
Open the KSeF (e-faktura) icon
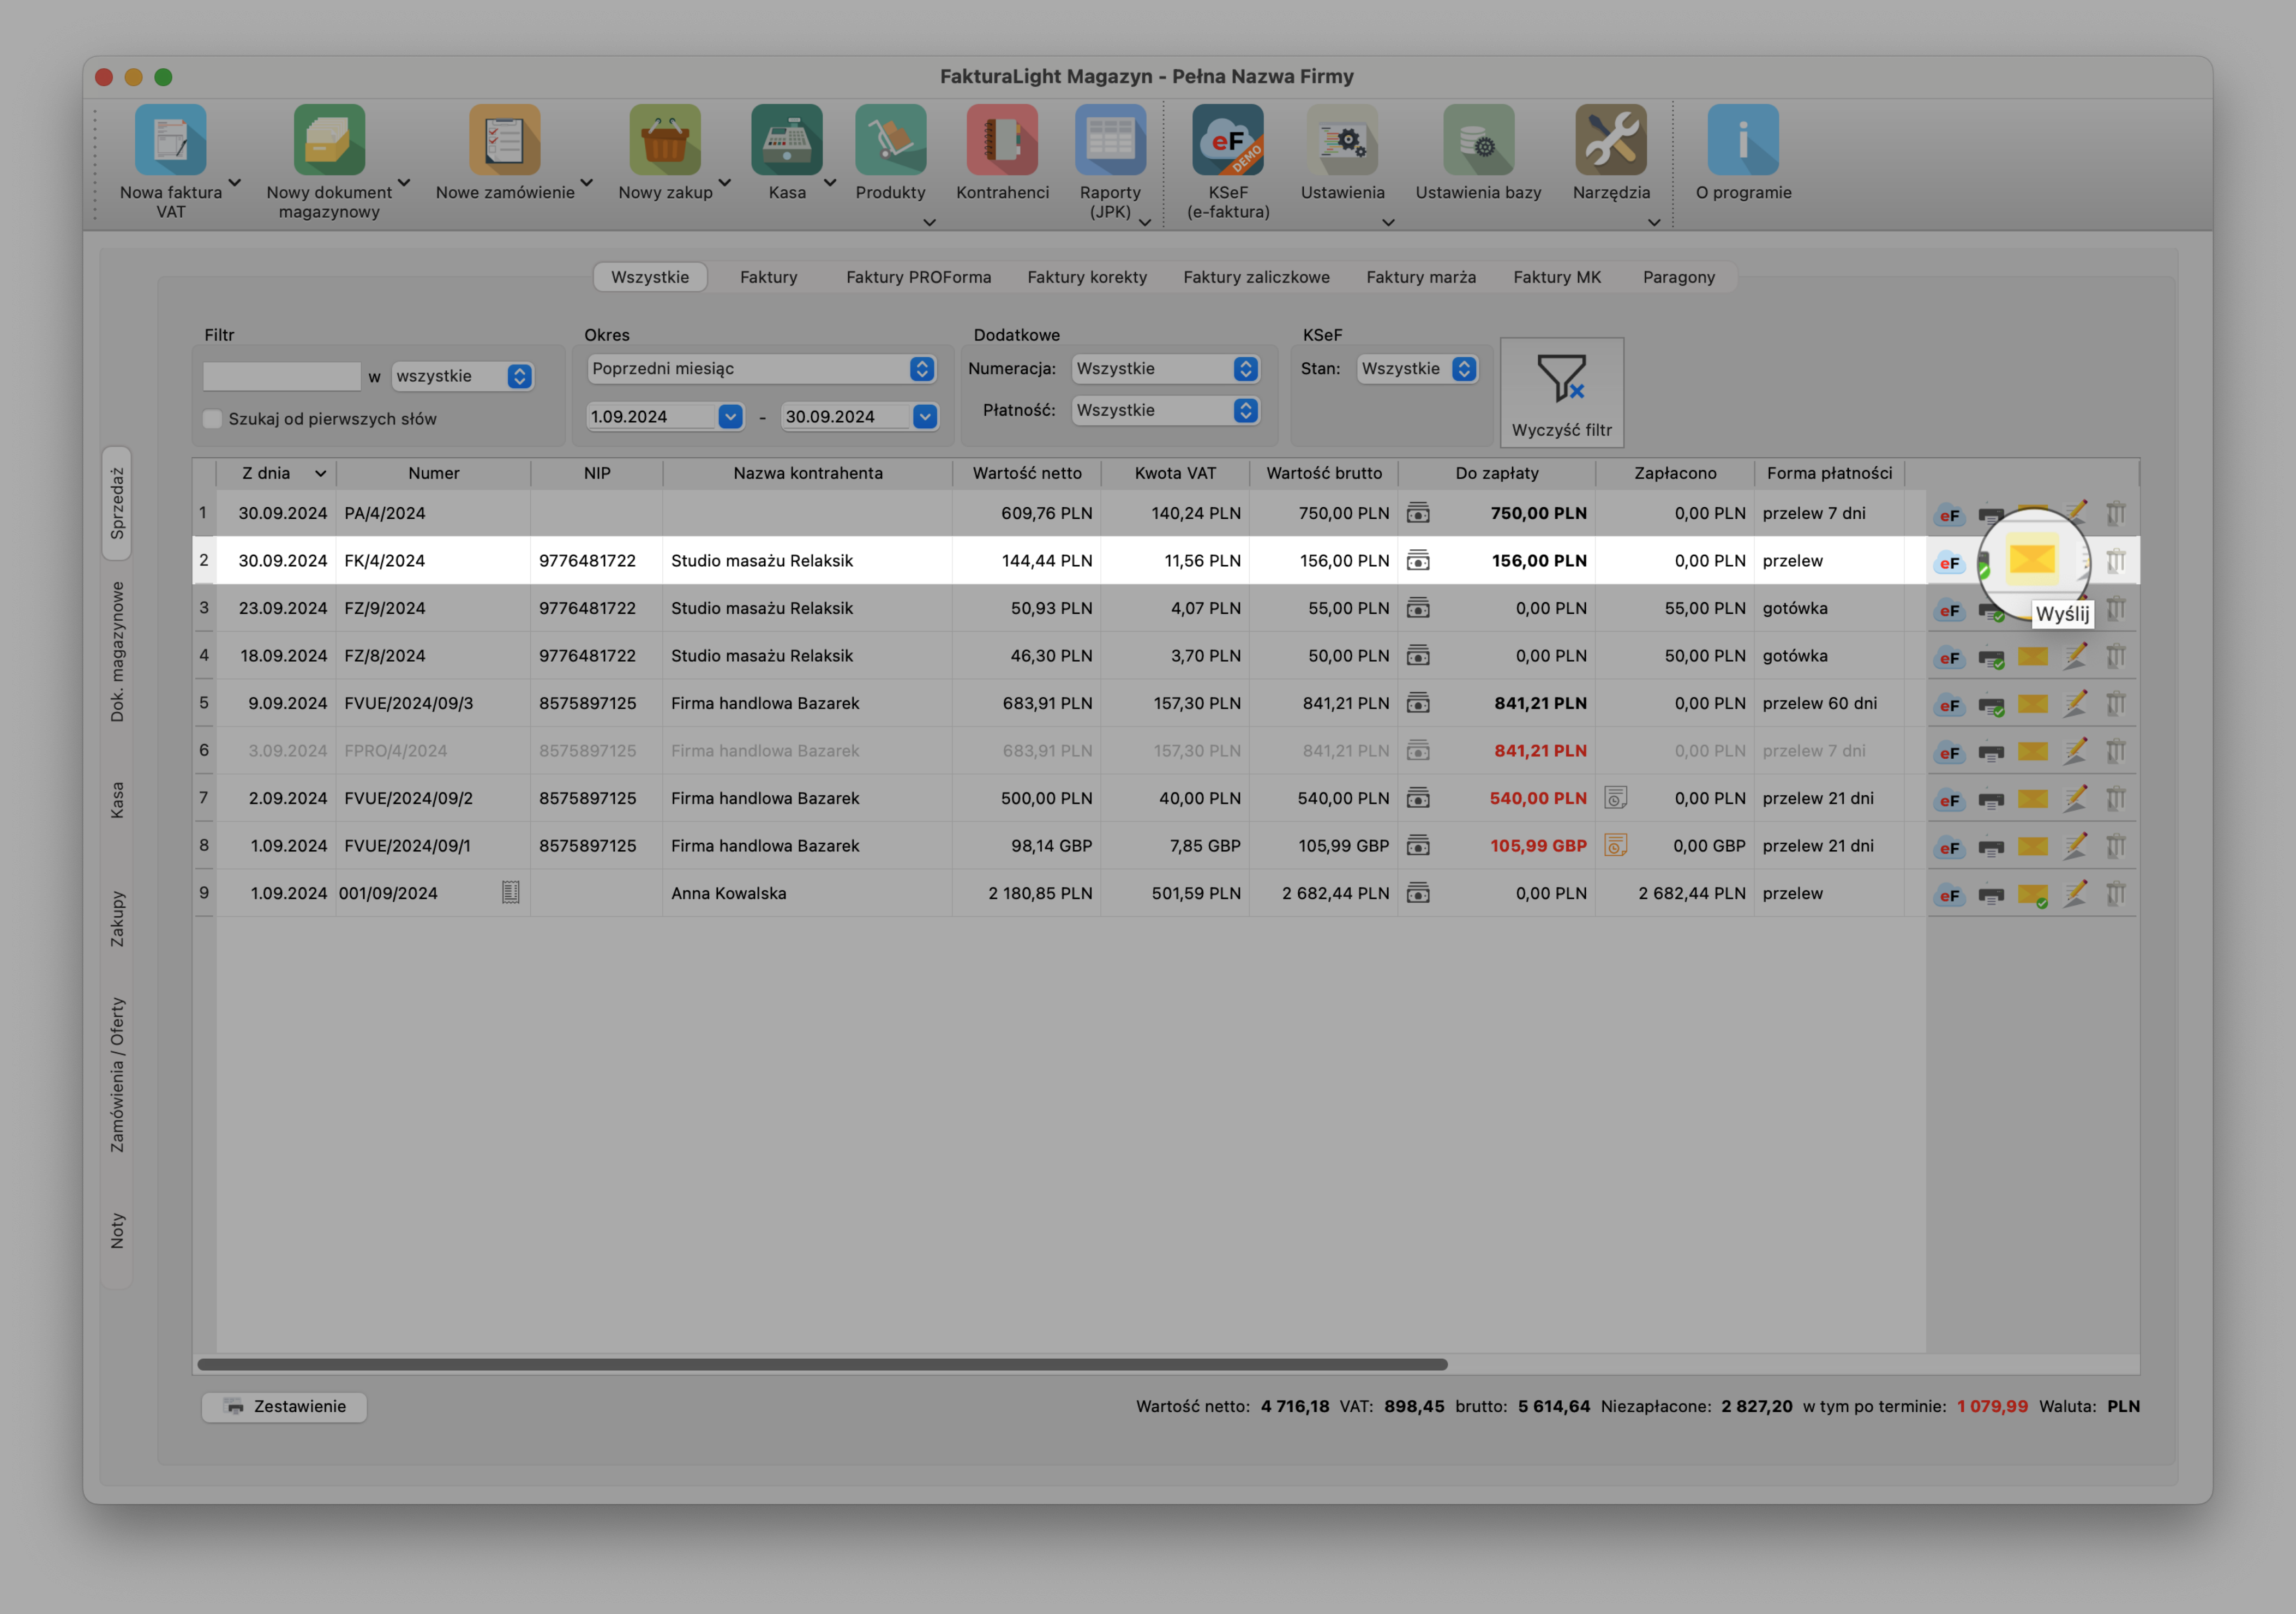pos(1228,140)
